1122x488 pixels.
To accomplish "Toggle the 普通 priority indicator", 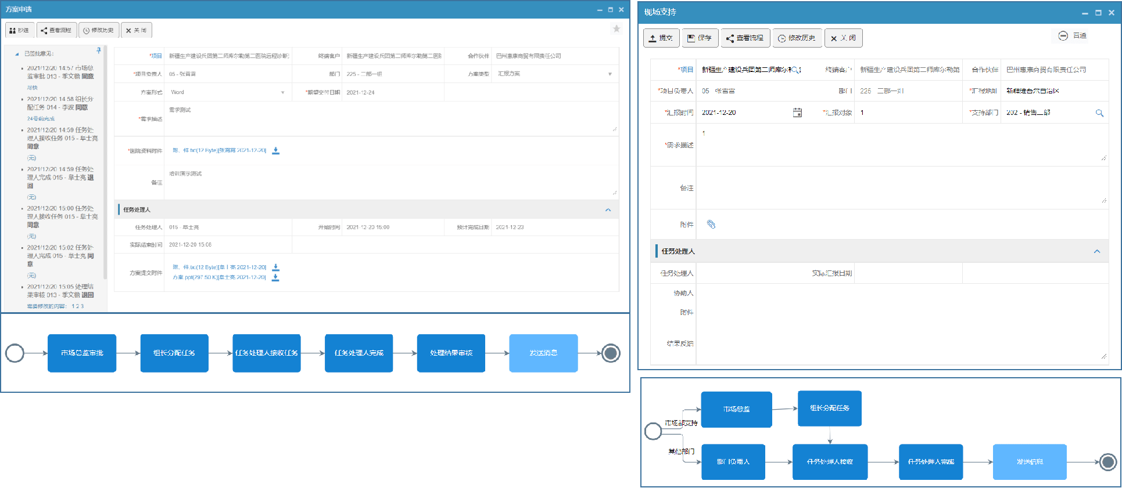I will click(x=1063, y=36).
